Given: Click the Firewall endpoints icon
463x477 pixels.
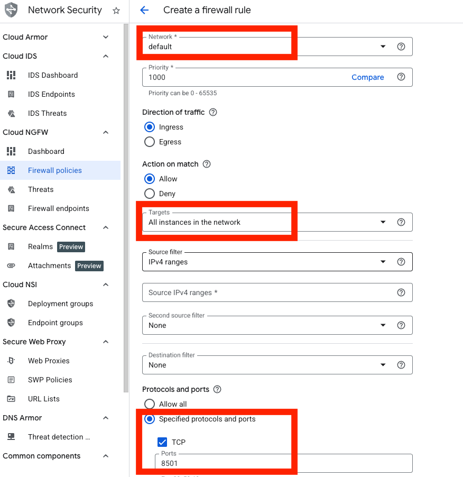Looking at the screenshot, I should pyautogui.click(x=11, y=208).
